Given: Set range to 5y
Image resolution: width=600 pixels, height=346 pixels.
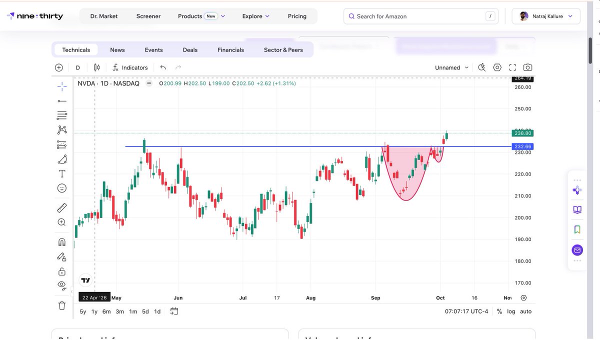Looking at the screenshot, I should [x=83, y=311].
